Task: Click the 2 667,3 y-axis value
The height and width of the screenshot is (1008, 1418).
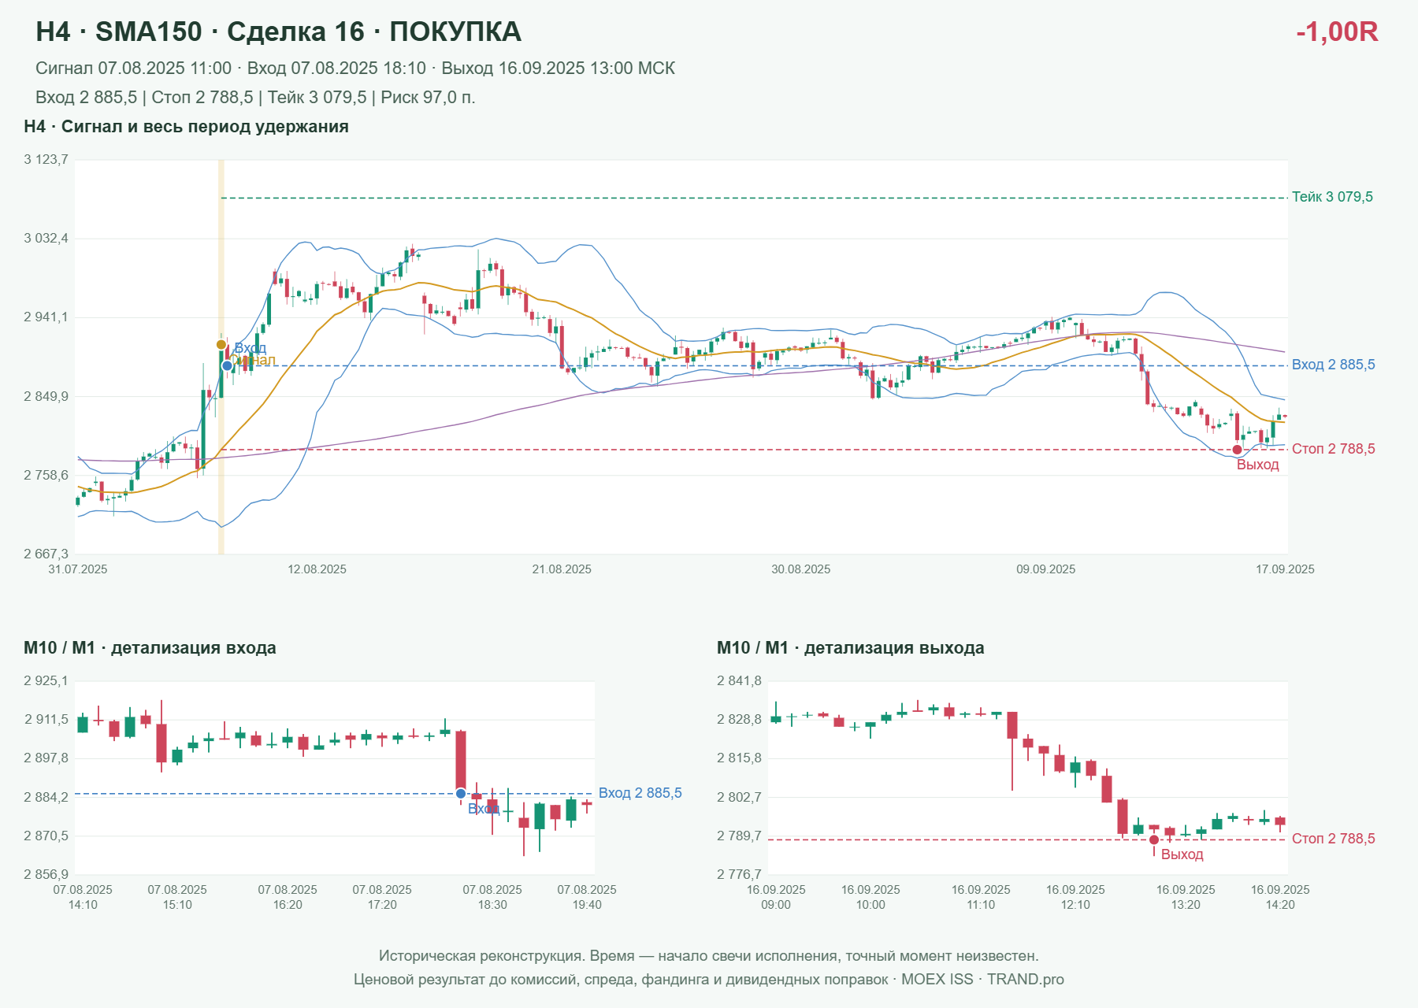Action: (46, 554)
